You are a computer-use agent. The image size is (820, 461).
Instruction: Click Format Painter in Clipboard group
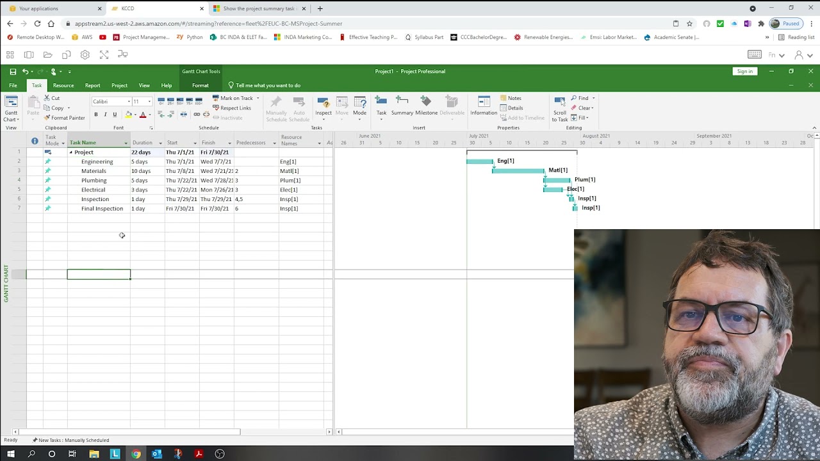64,118
